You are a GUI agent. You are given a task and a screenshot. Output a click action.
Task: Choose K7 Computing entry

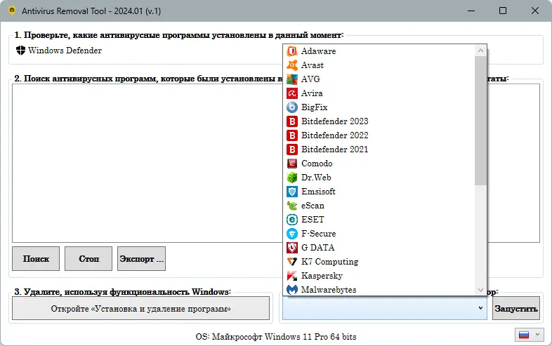tap(379, 262)
